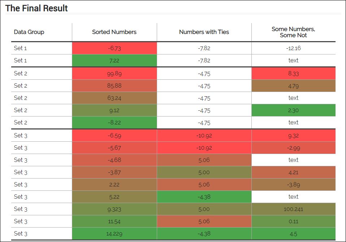Click the red cell showing 9.32
This screenshot has width=346, height=242.
293,136
